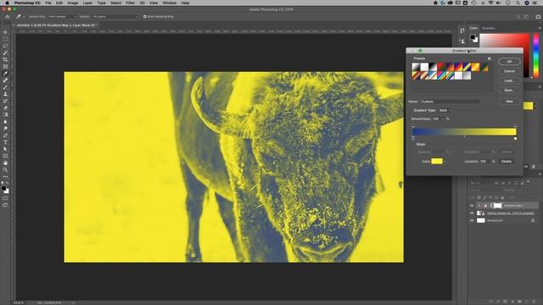Click the stop Location percentage field

click(x=484, y=162)
